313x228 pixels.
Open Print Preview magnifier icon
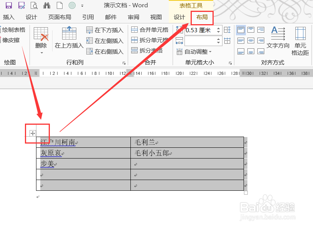point(34,5)
